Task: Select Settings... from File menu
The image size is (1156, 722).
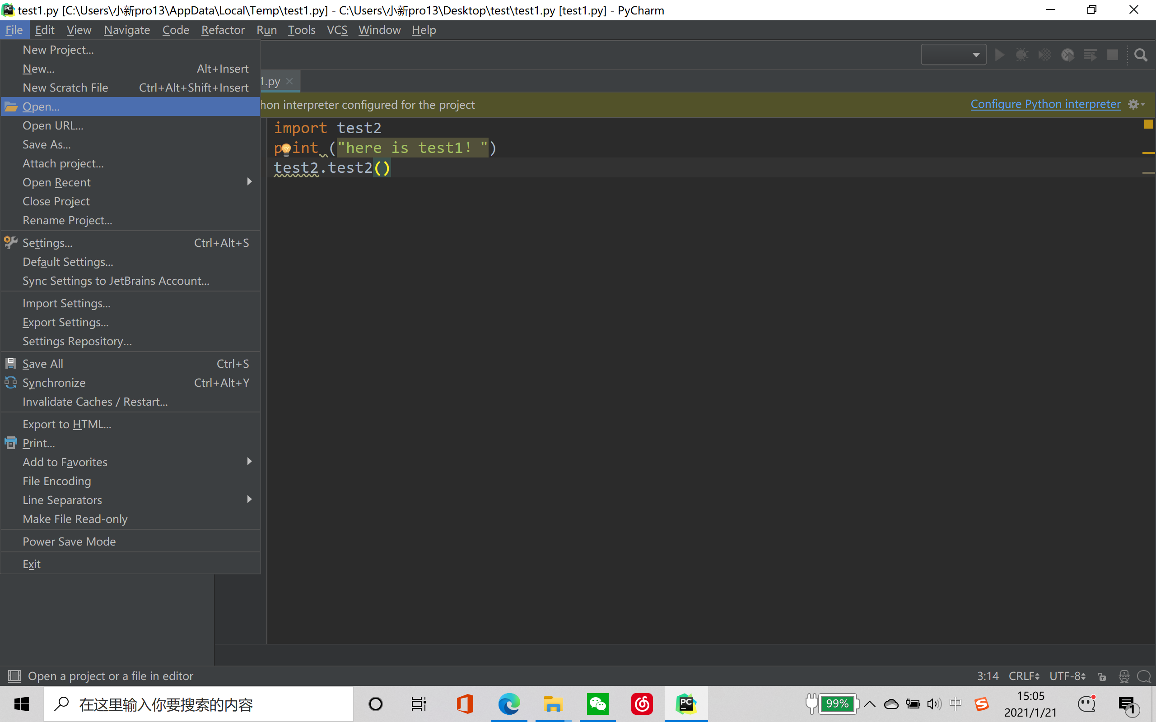Action: pyautogui.click(x=48, y=243)
